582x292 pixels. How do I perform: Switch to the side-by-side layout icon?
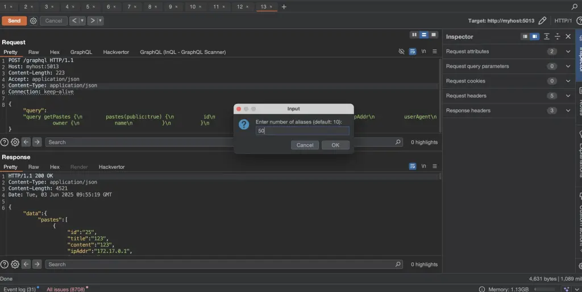point(414,35)
